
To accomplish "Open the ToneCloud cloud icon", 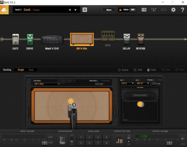I will (x=4, y=10).
